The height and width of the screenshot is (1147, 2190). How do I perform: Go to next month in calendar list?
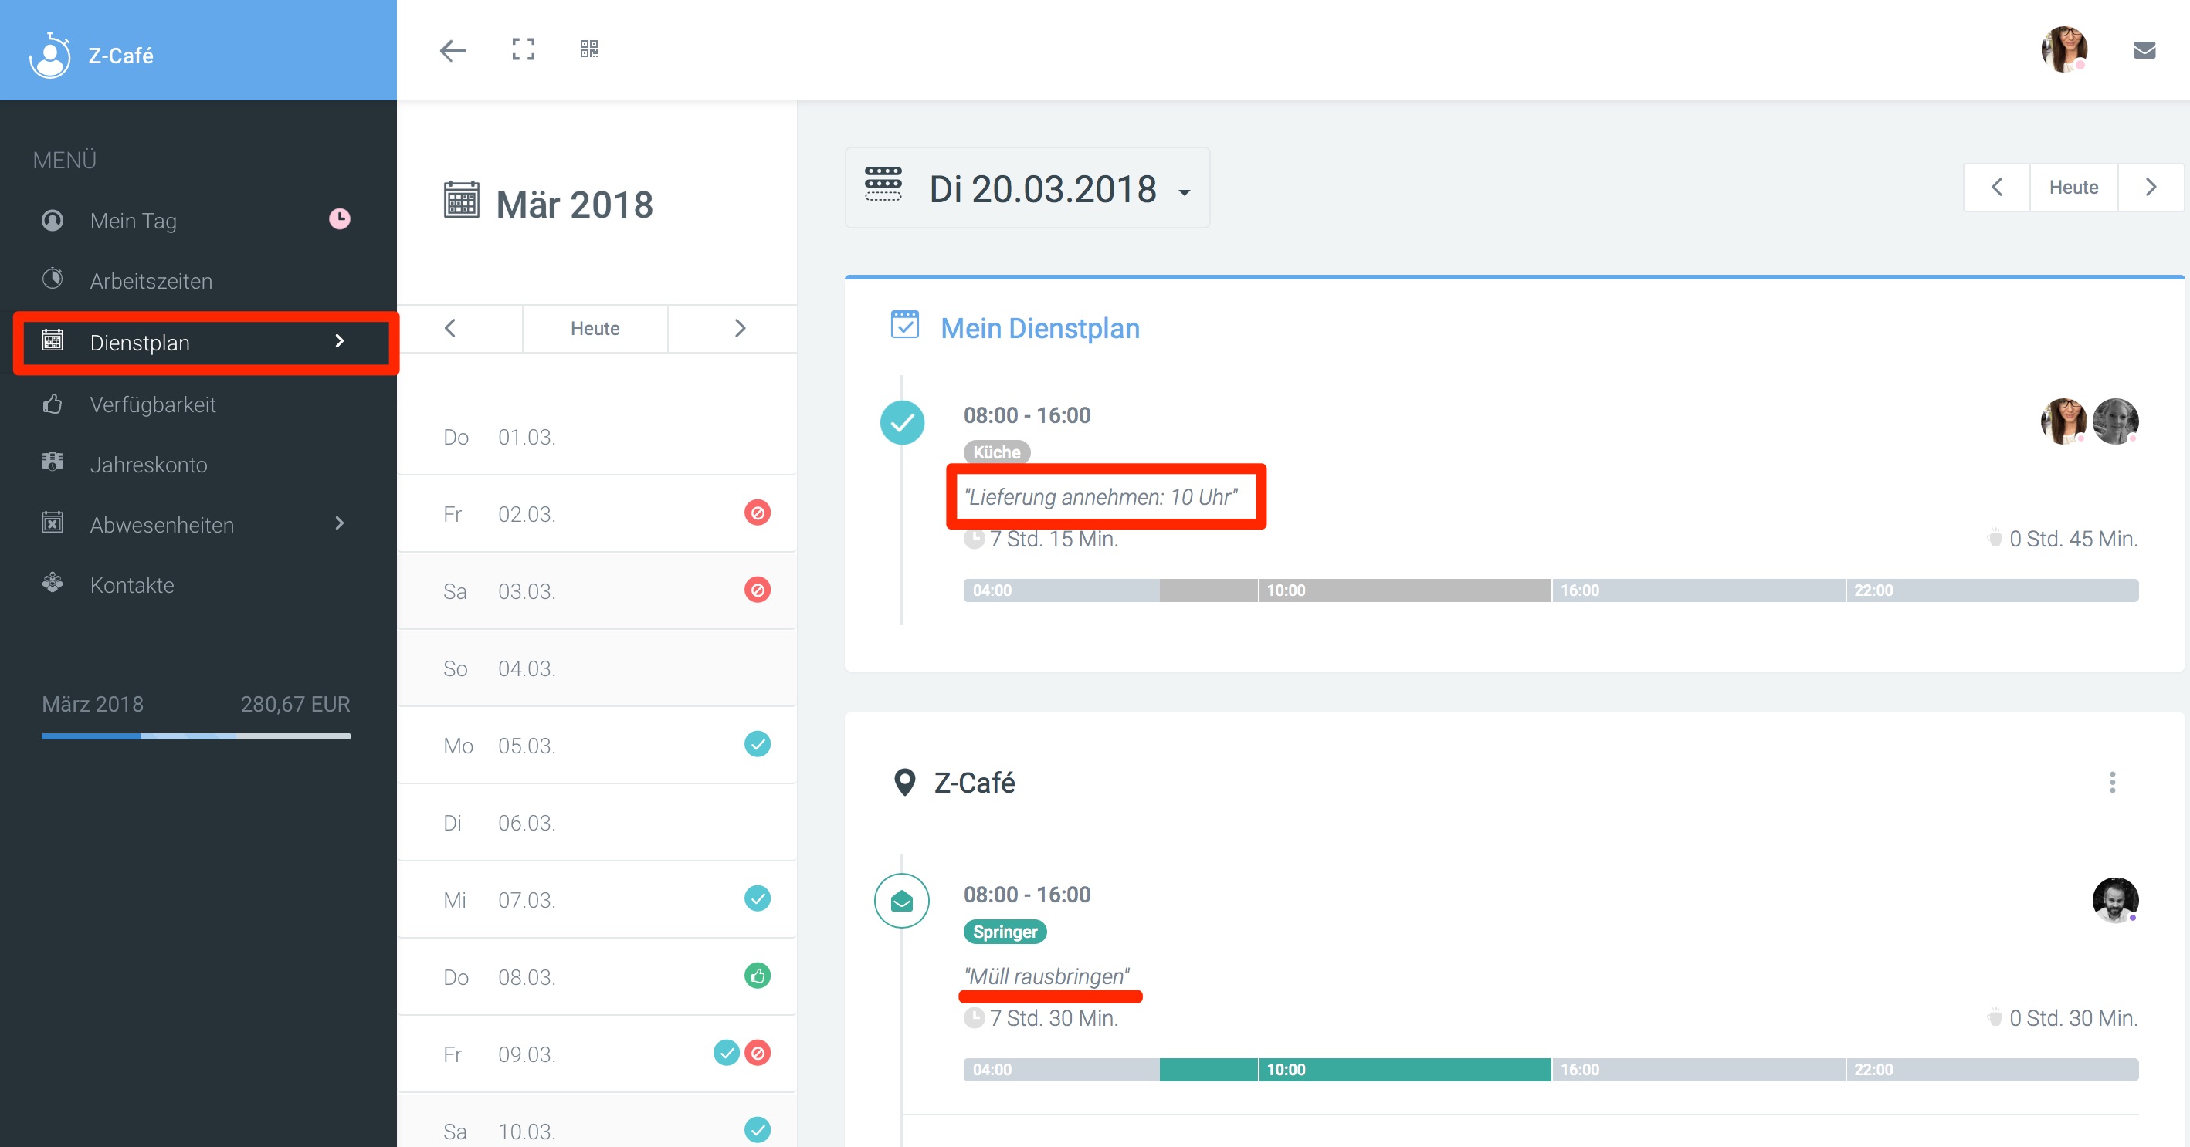pyautogui.click(x=740, y=329)
